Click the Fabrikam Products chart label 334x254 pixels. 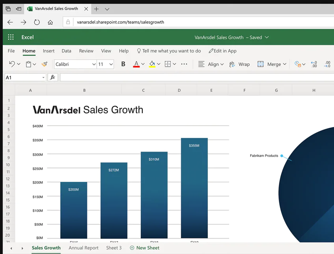coord(264,156)
